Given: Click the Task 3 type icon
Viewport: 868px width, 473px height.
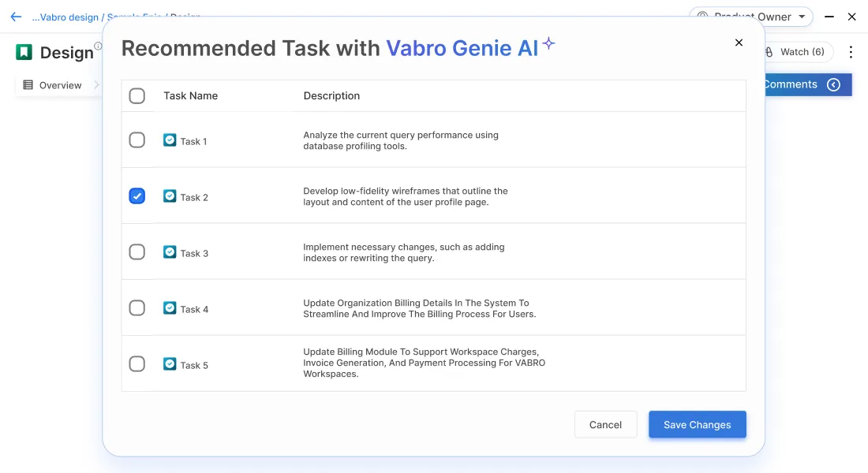Looking at the screenshot, I should [170, 252].
